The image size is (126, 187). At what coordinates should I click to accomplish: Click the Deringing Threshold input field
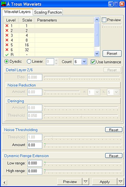click(x=35, y=116)
